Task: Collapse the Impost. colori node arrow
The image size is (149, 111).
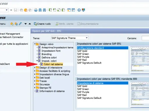Action: [37, 61]
